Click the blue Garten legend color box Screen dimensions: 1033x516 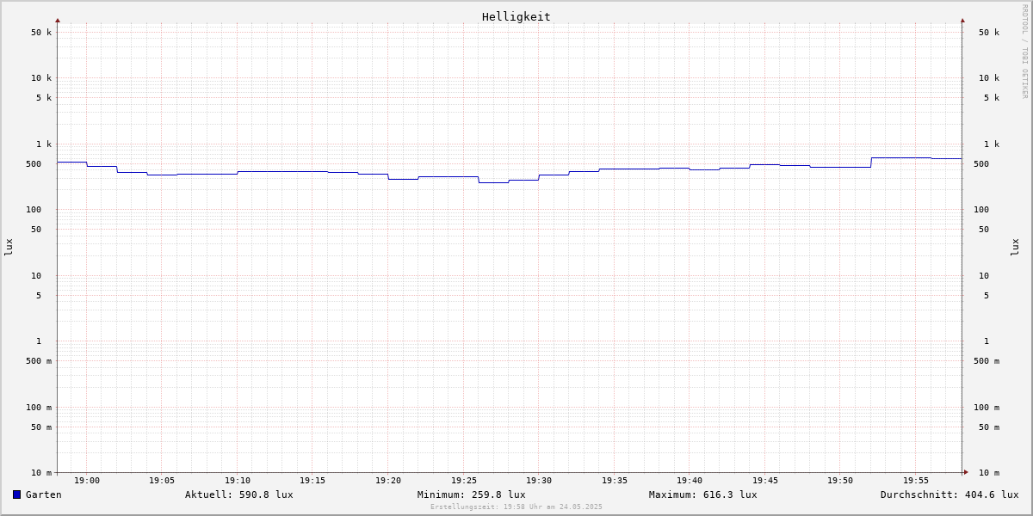16,494
